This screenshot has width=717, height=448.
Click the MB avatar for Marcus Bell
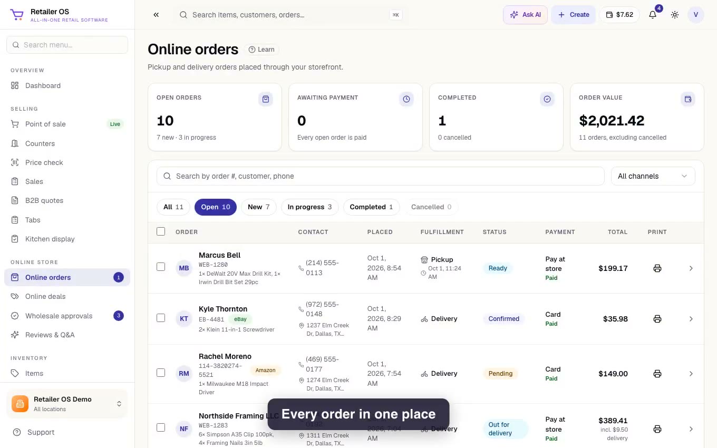tap(184, 268)
